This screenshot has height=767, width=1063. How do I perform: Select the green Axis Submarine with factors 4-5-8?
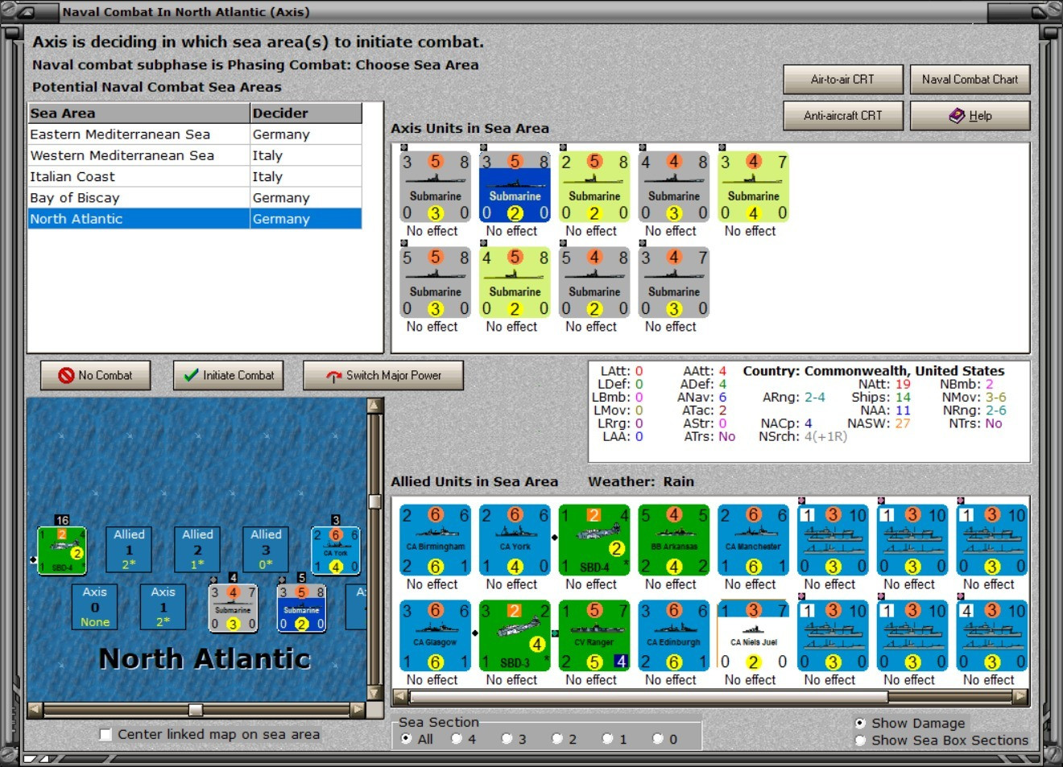point(515,283)
